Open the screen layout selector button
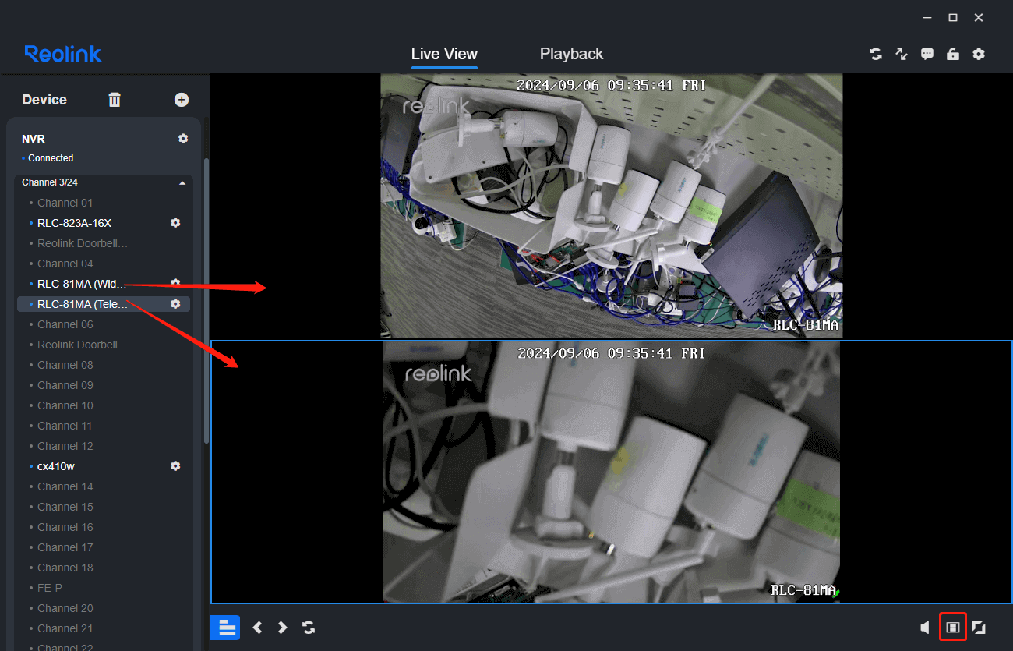 225,627
